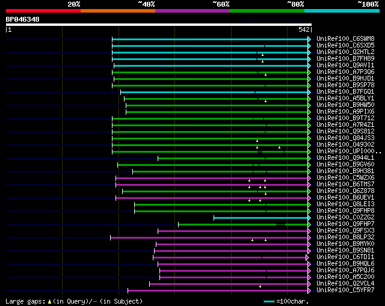Click UniRef100_Q9FHP7 label

tap(345, 224)
